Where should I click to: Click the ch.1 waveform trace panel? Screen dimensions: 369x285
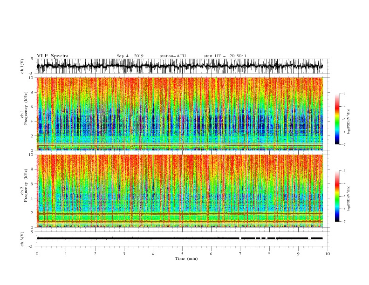pos(183,66)
